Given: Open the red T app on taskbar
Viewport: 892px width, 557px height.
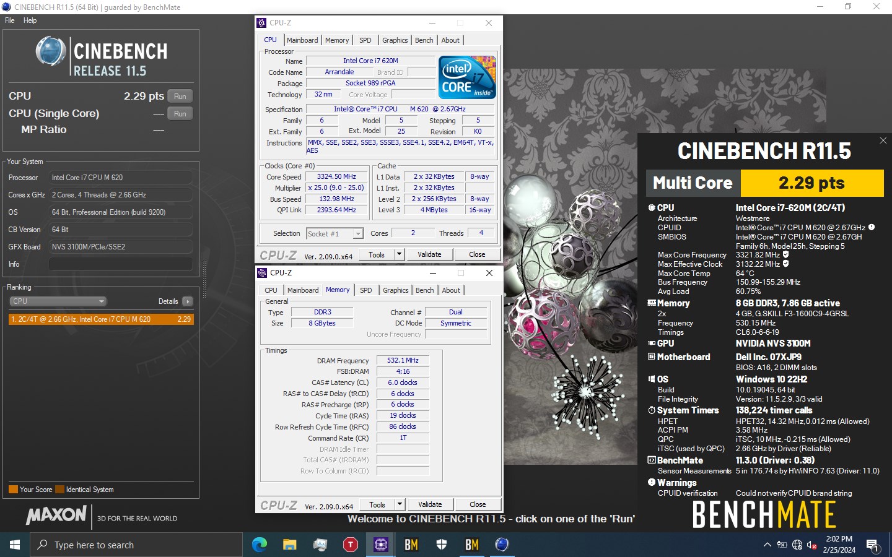Looking at the screenshot, I should [x=351, y=545].
